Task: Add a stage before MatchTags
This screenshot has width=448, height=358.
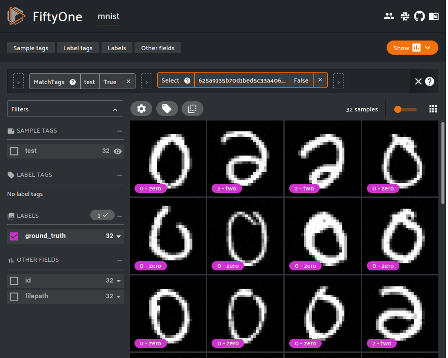Action: click(x=19, y=82)
